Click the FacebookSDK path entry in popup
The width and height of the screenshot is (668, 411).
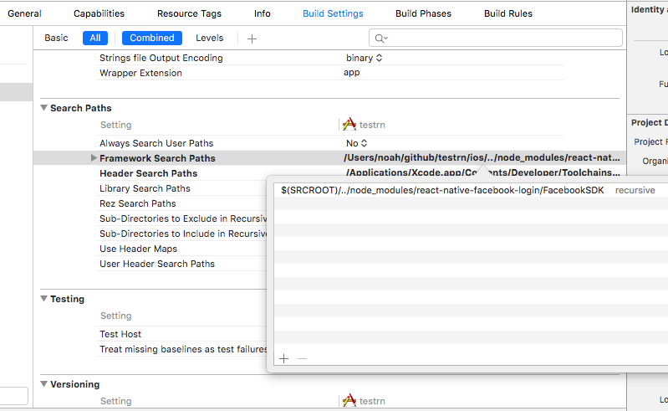click(x=442, y=190)
